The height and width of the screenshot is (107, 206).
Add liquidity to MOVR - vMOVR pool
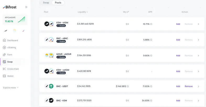tap(178, 56)
